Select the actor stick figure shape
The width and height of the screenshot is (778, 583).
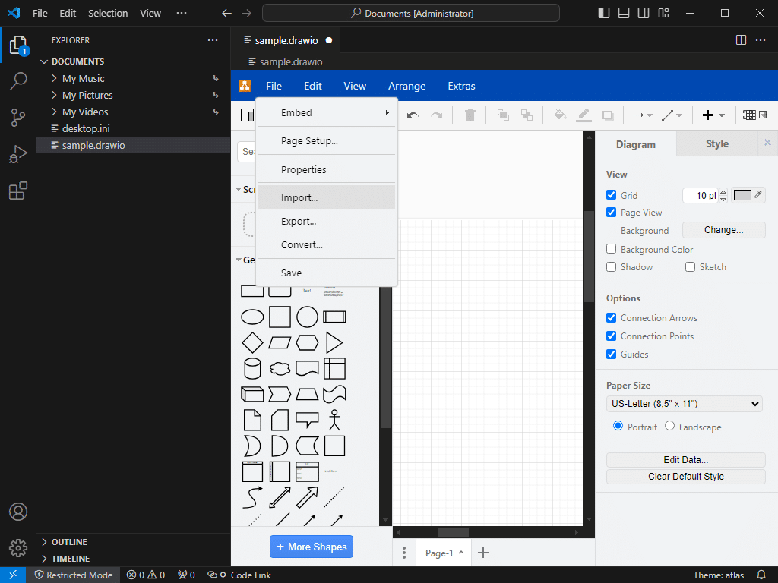(334, 420)
